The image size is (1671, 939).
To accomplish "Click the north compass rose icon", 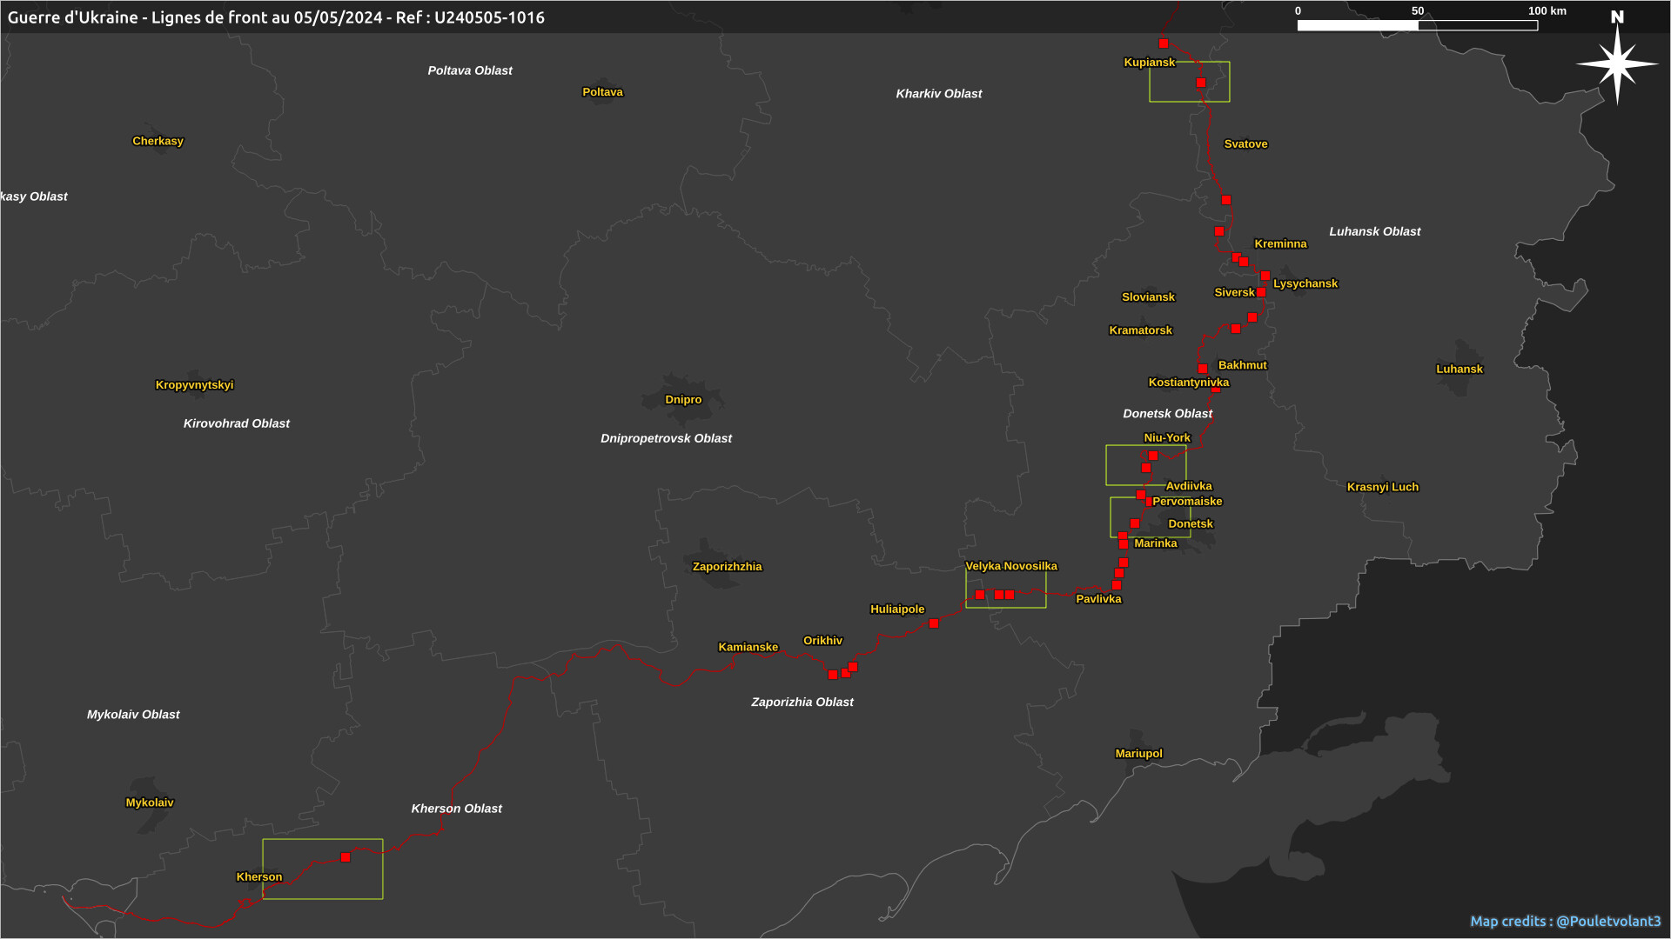I will click(x=1617, y=63).
